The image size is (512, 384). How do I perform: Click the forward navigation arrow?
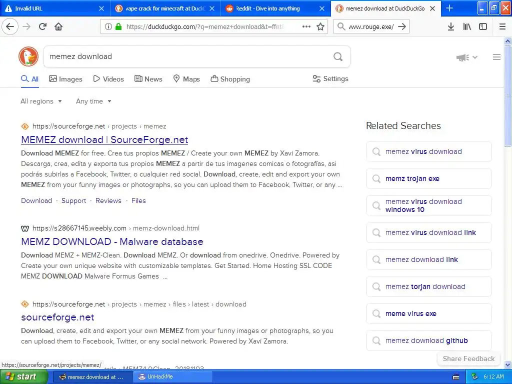coord(26,26)
